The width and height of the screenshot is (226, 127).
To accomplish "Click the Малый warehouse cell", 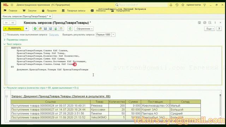I will (x=185, y=105).
